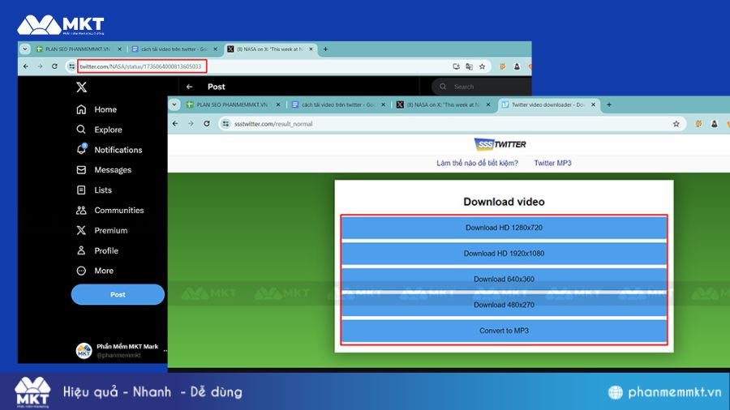Open profile avatar in ssstwitter toolbar

click(714, 124)
